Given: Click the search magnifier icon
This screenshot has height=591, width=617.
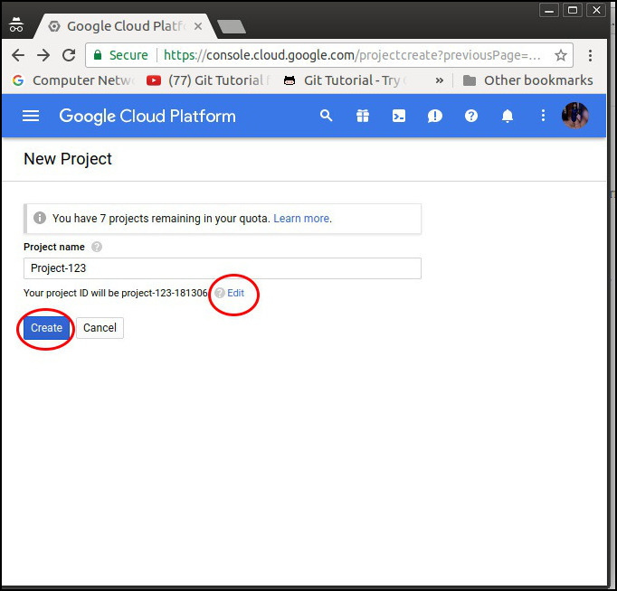Looking at the screenshot, I should (327, 116).
